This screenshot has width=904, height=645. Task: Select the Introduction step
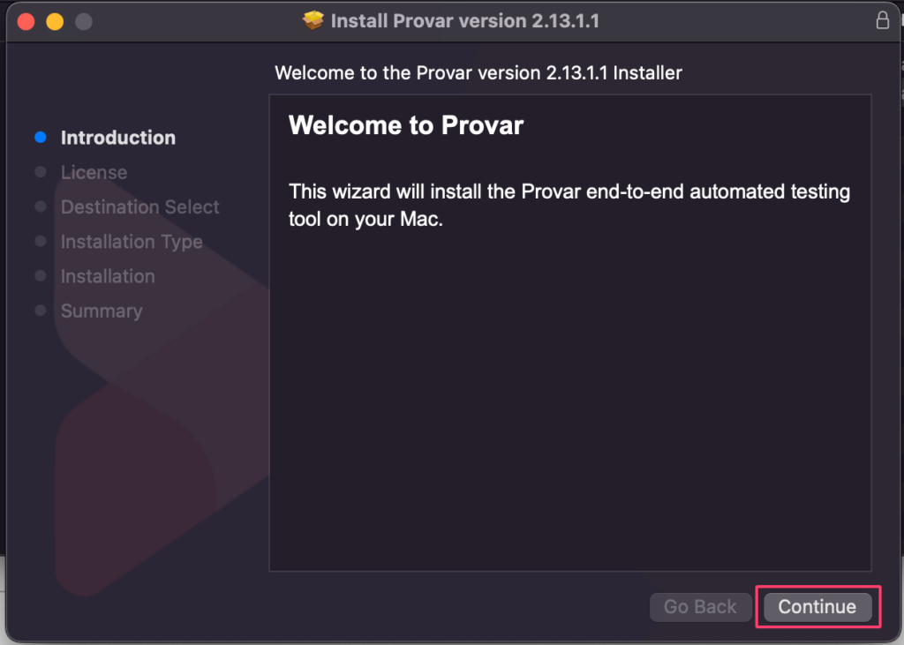[118, 138]
